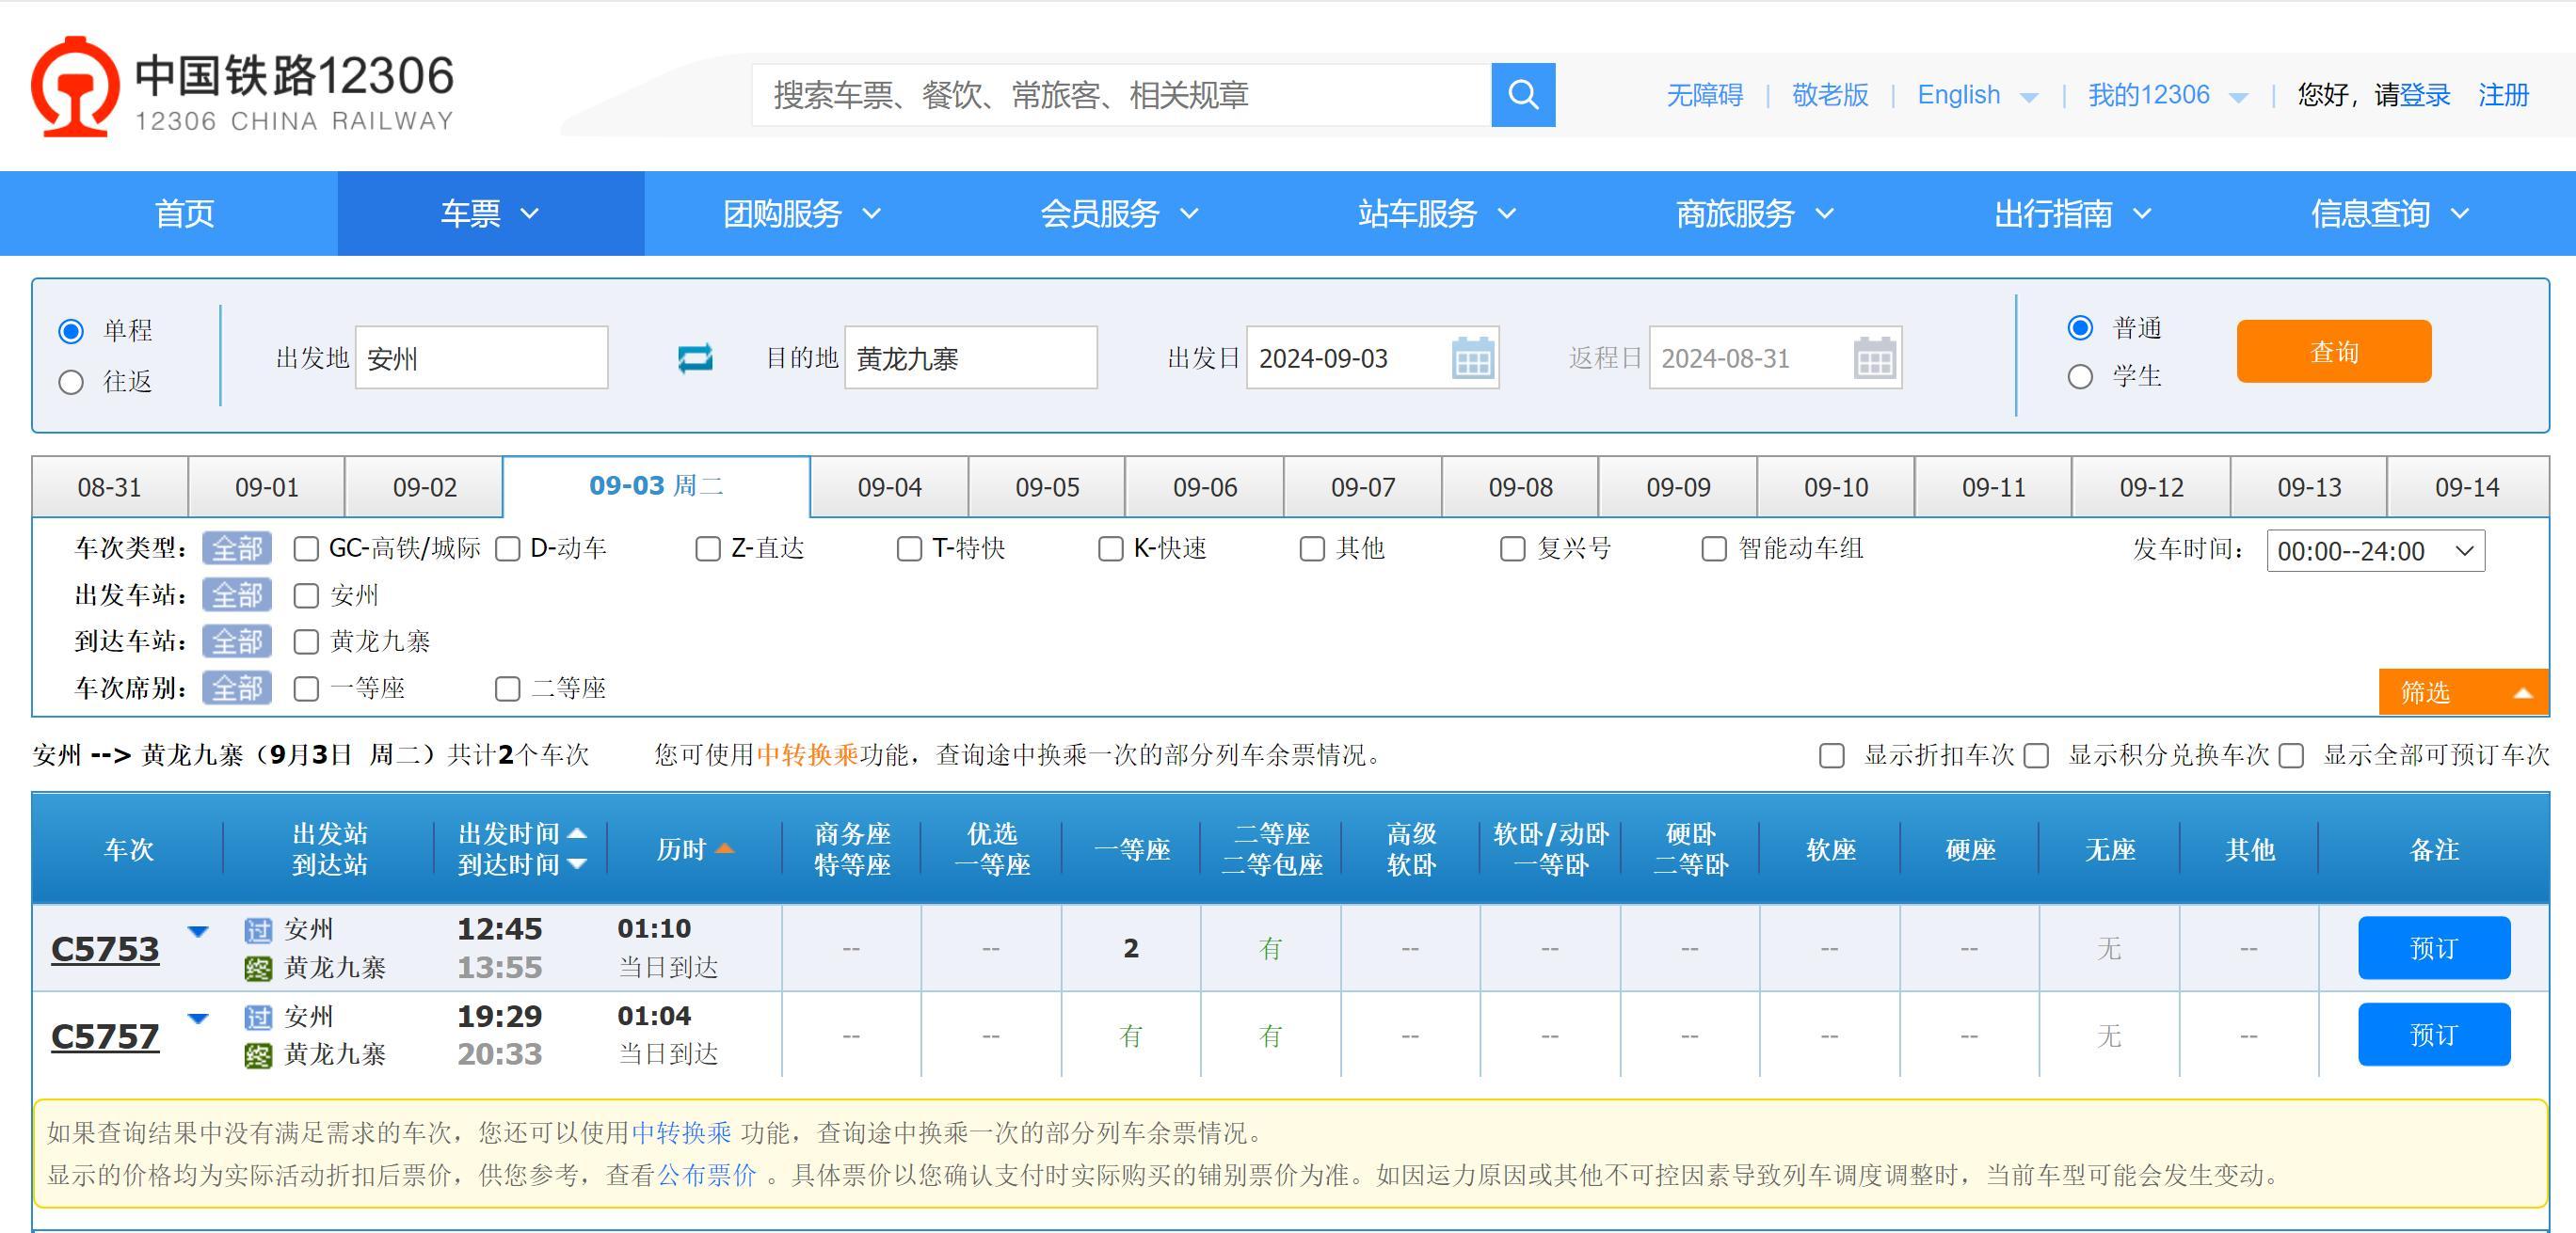Viewport: 2576px width, 1233px height.
Task: Check the 二等座 seat filter
Action: coord(508,688)
